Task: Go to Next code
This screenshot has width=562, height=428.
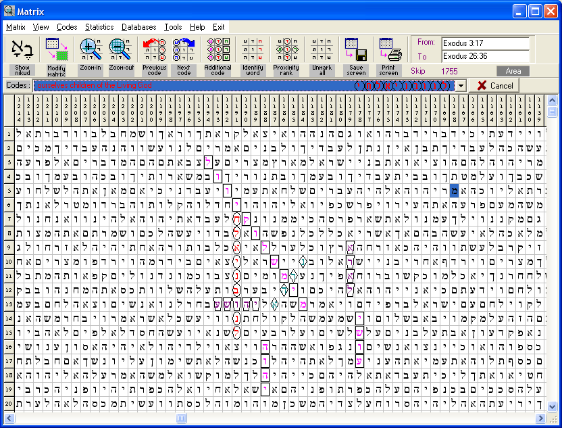Action: (184, 49)
